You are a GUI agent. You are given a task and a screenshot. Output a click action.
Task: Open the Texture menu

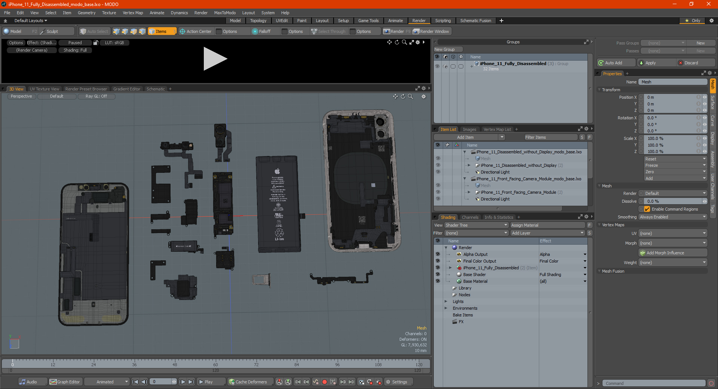(x=109, y=13)
